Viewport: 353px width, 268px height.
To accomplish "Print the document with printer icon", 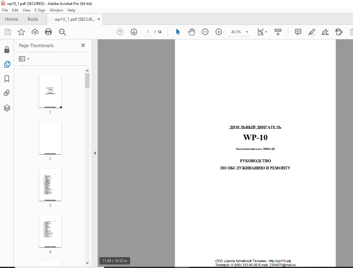I will 48,32.
